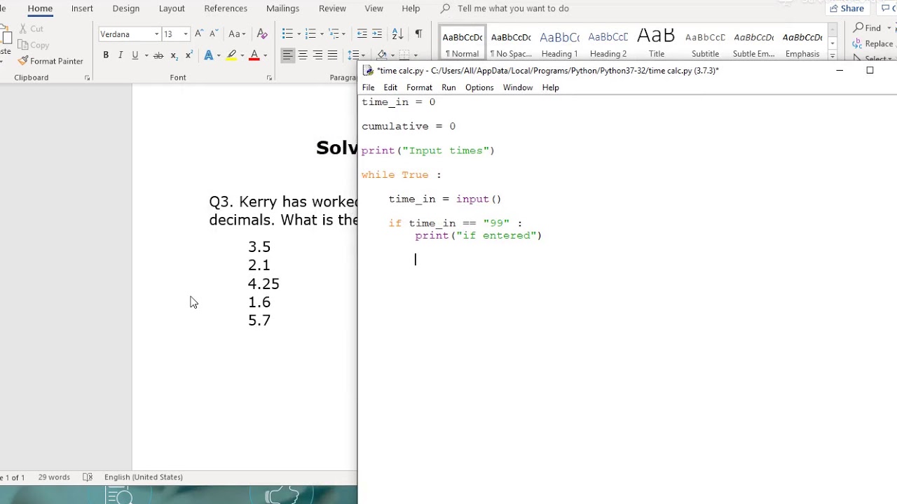The image size is (897, 504).
Task: Show paragraph marks with pilcrow icon
Action: (418, 34)
